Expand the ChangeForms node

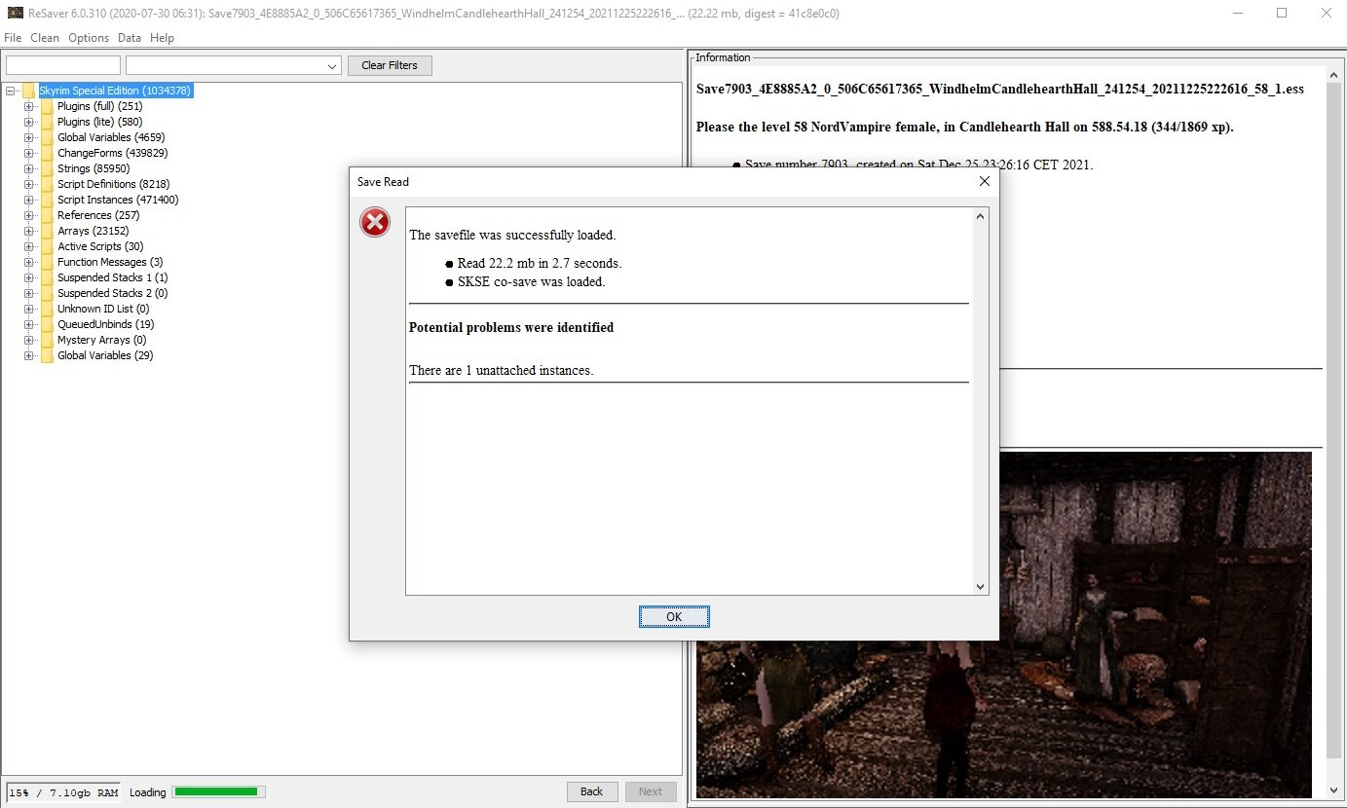[x=28, y=153]
